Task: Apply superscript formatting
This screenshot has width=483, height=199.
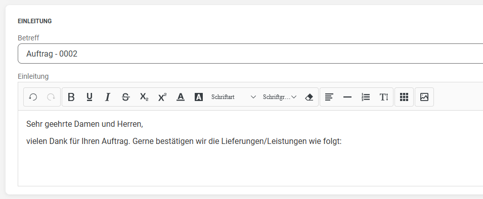Action: coord(162,97)
